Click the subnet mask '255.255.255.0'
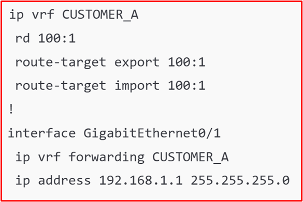The height and width of the screenshot is (202, 303). coord(240,180)
